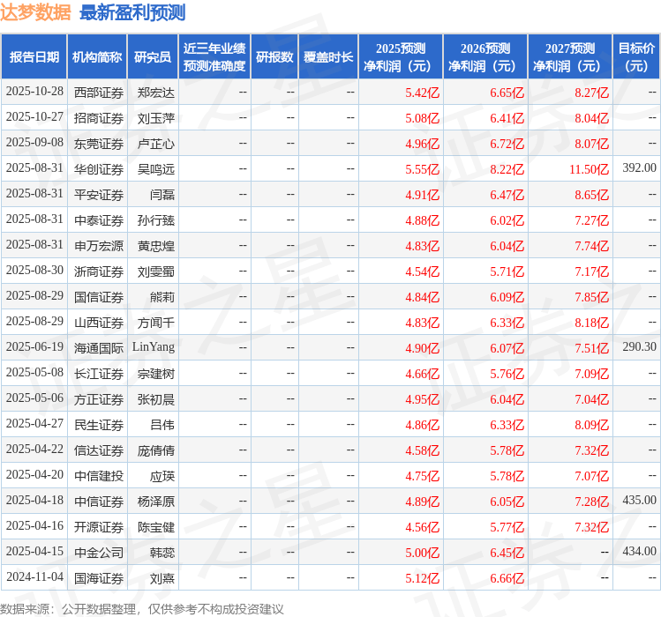Viewport: 661px width, 617px height.
Task: Click 西部证券 institution cell
Action: coord(99,93)
